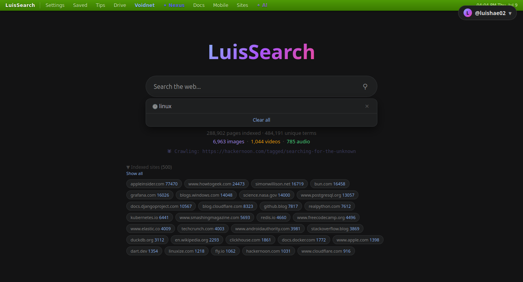
Task: Select the www.postgresql.org 13057 chip
Action: tap(328, 195)
